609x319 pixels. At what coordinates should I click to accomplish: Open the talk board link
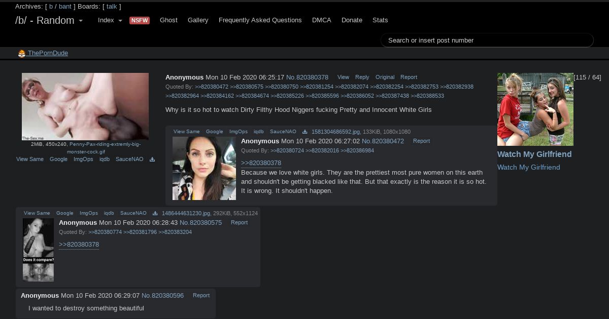(112, 7)
